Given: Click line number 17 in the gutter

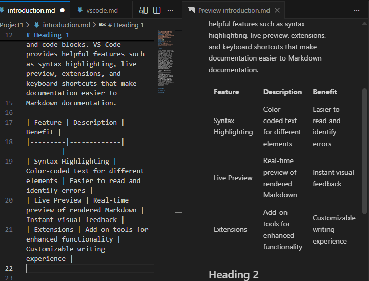Looking at the screenshot, I should pyautogui.click(x=9, y=122).
